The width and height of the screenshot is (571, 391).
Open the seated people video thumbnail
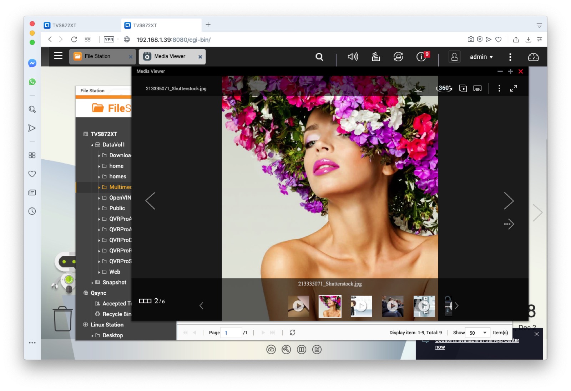(393, 306)
